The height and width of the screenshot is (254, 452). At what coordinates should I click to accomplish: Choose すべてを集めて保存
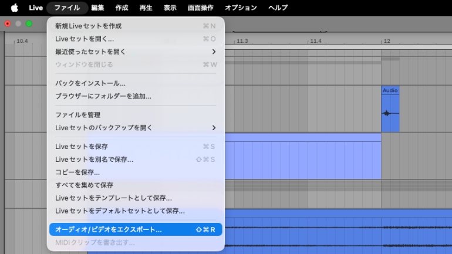(136, 185)
